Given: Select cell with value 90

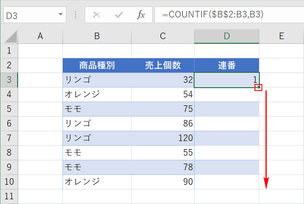Looking at the screenshot, I should pyautogui.click(x=163, y=182).
